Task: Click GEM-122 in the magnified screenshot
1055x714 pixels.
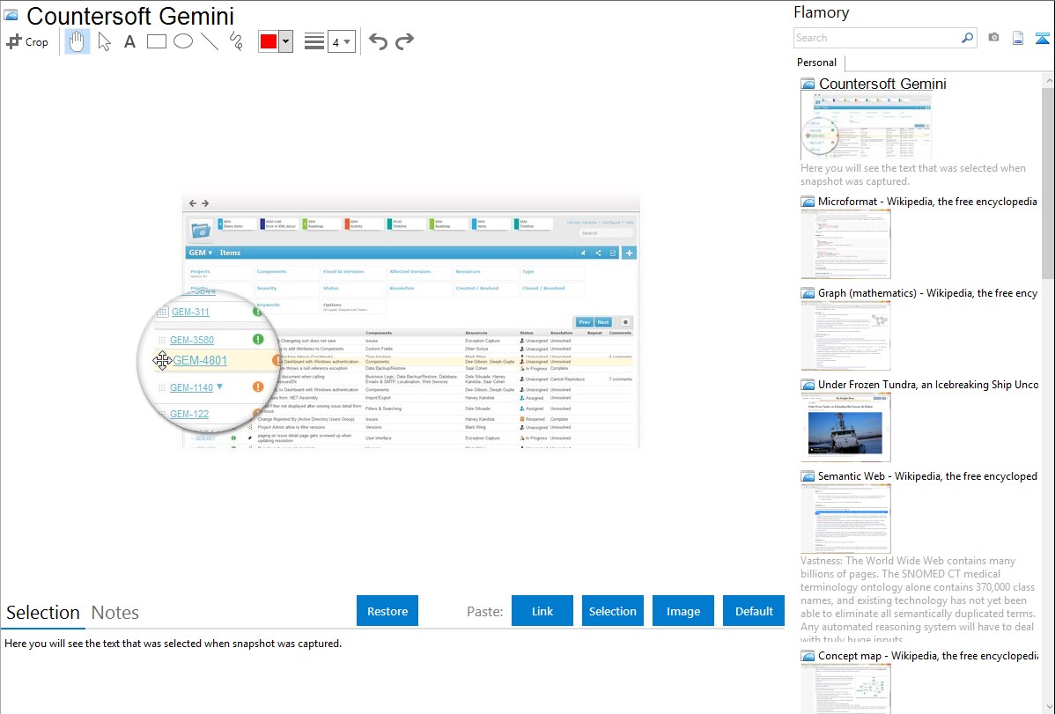Action: (189, 414)
